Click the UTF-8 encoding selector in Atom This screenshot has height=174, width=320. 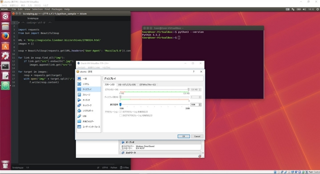[x=105, y=168]
